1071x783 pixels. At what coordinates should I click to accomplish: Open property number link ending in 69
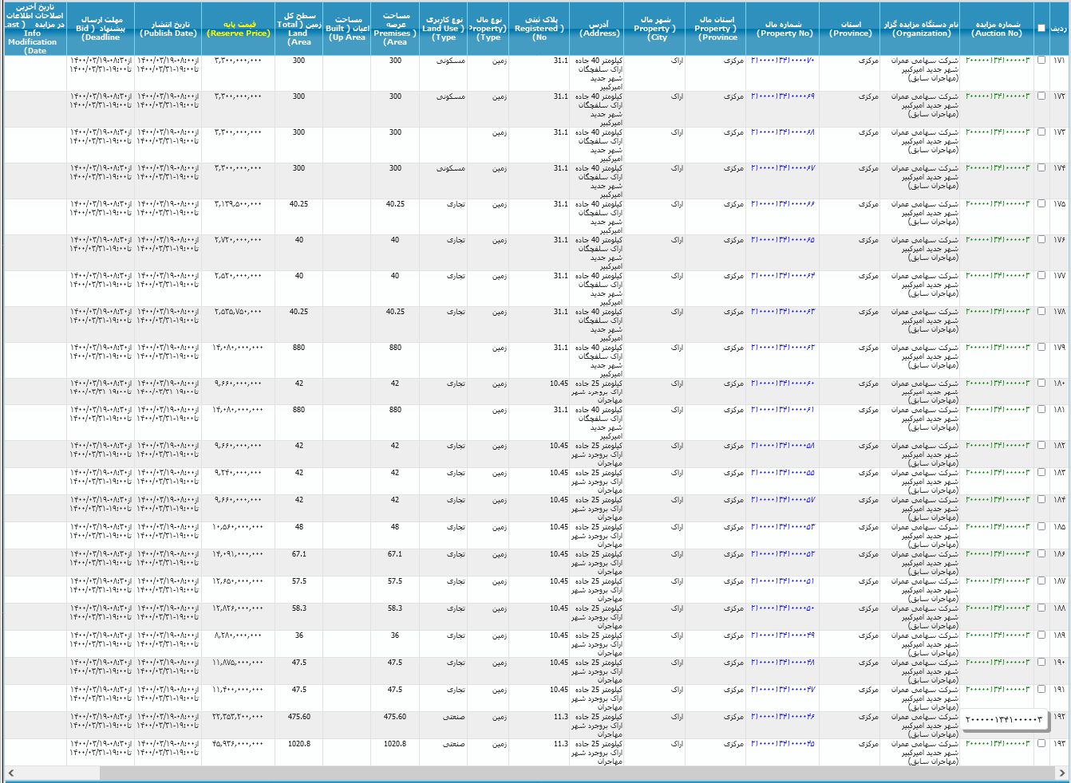(x=783, y=96)
